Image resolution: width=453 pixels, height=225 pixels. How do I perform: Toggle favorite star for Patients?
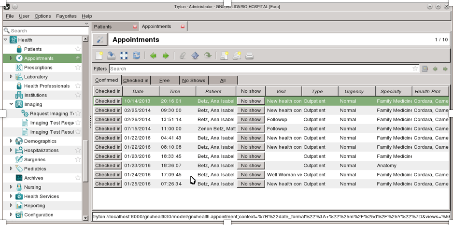point(78,49)
